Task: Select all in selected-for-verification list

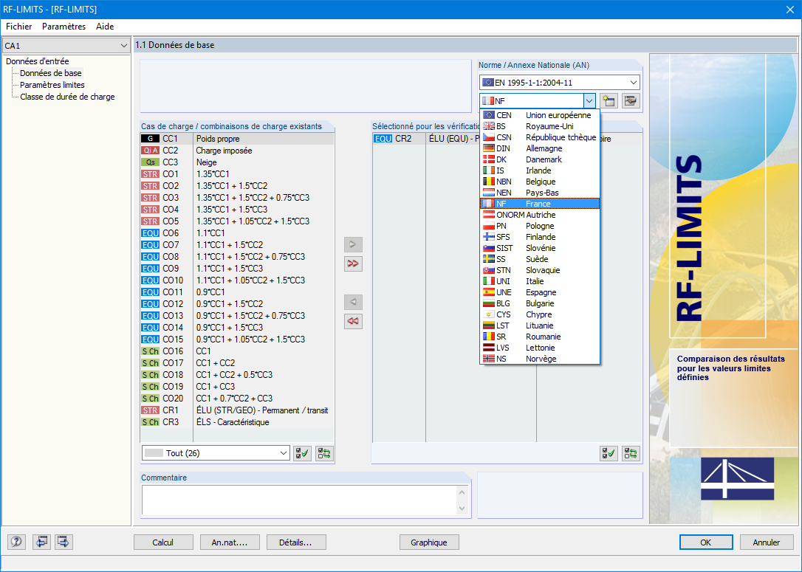Action: point(609,453)
